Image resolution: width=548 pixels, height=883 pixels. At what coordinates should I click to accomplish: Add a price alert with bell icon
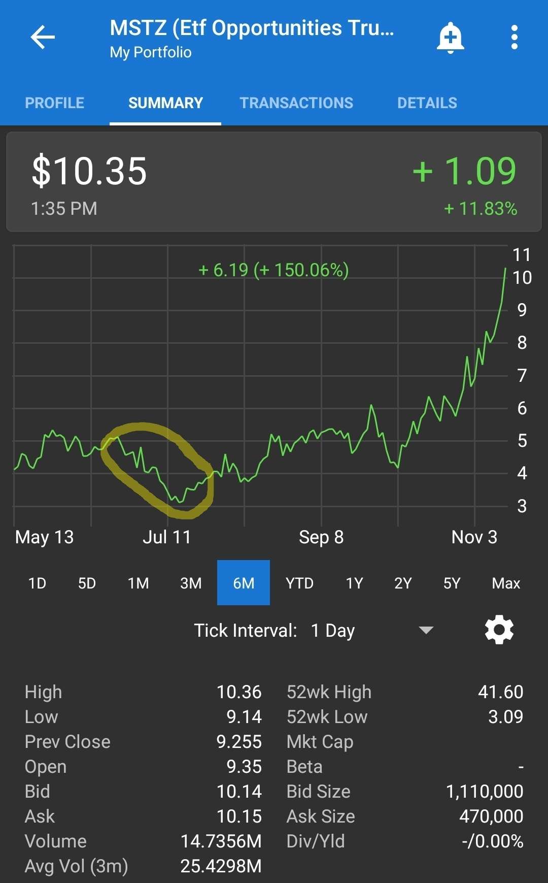click(450, 38)
